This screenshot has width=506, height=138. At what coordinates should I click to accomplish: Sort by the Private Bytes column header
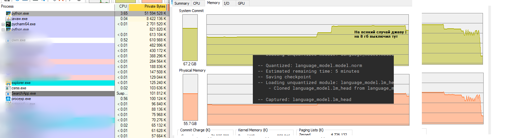click(x=155, y=7)
